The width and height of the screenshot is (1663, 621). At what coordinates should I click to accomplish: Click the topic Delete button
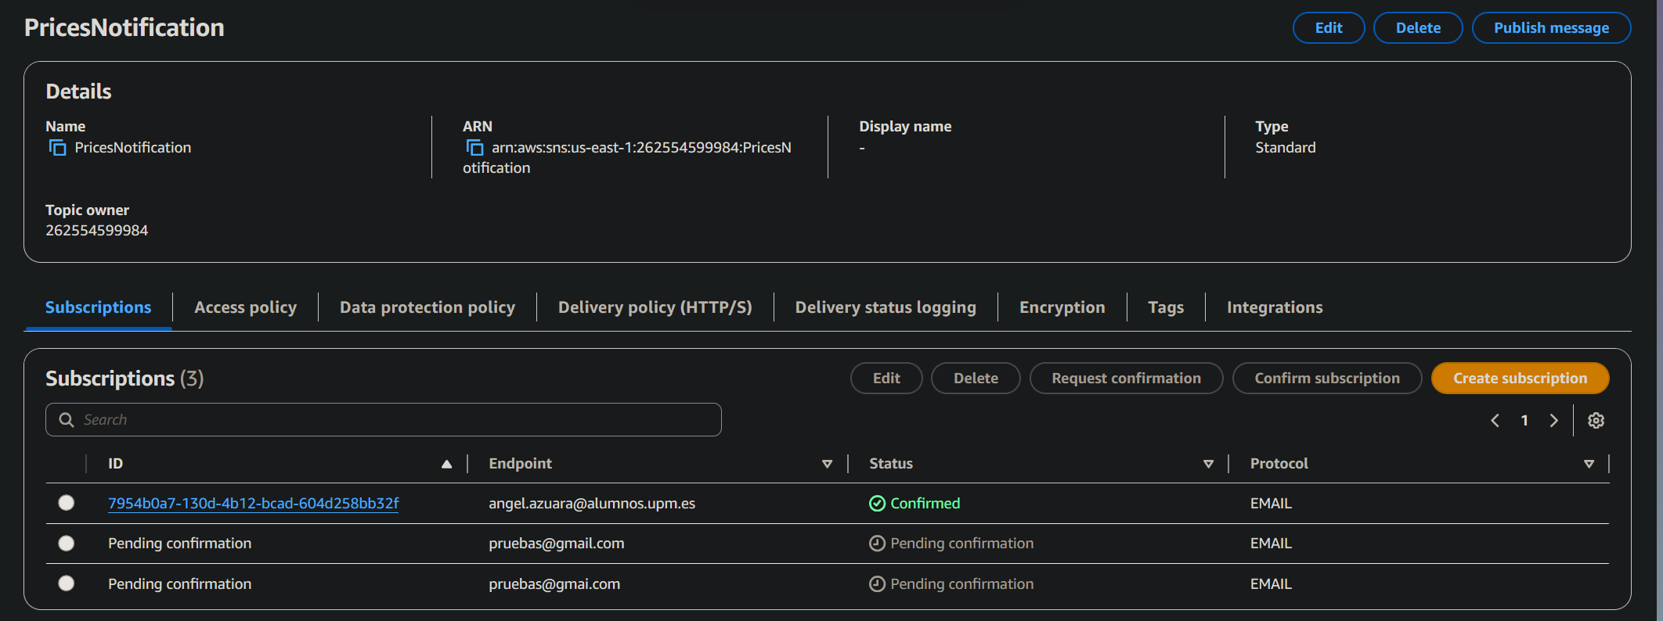click(1418, 28)
